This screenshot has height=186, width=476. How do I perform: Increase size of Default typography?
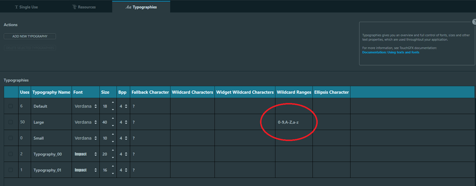click(113, 103)
